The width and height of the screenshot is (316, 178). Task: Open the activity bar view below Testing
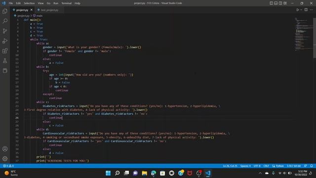point(5,70)
